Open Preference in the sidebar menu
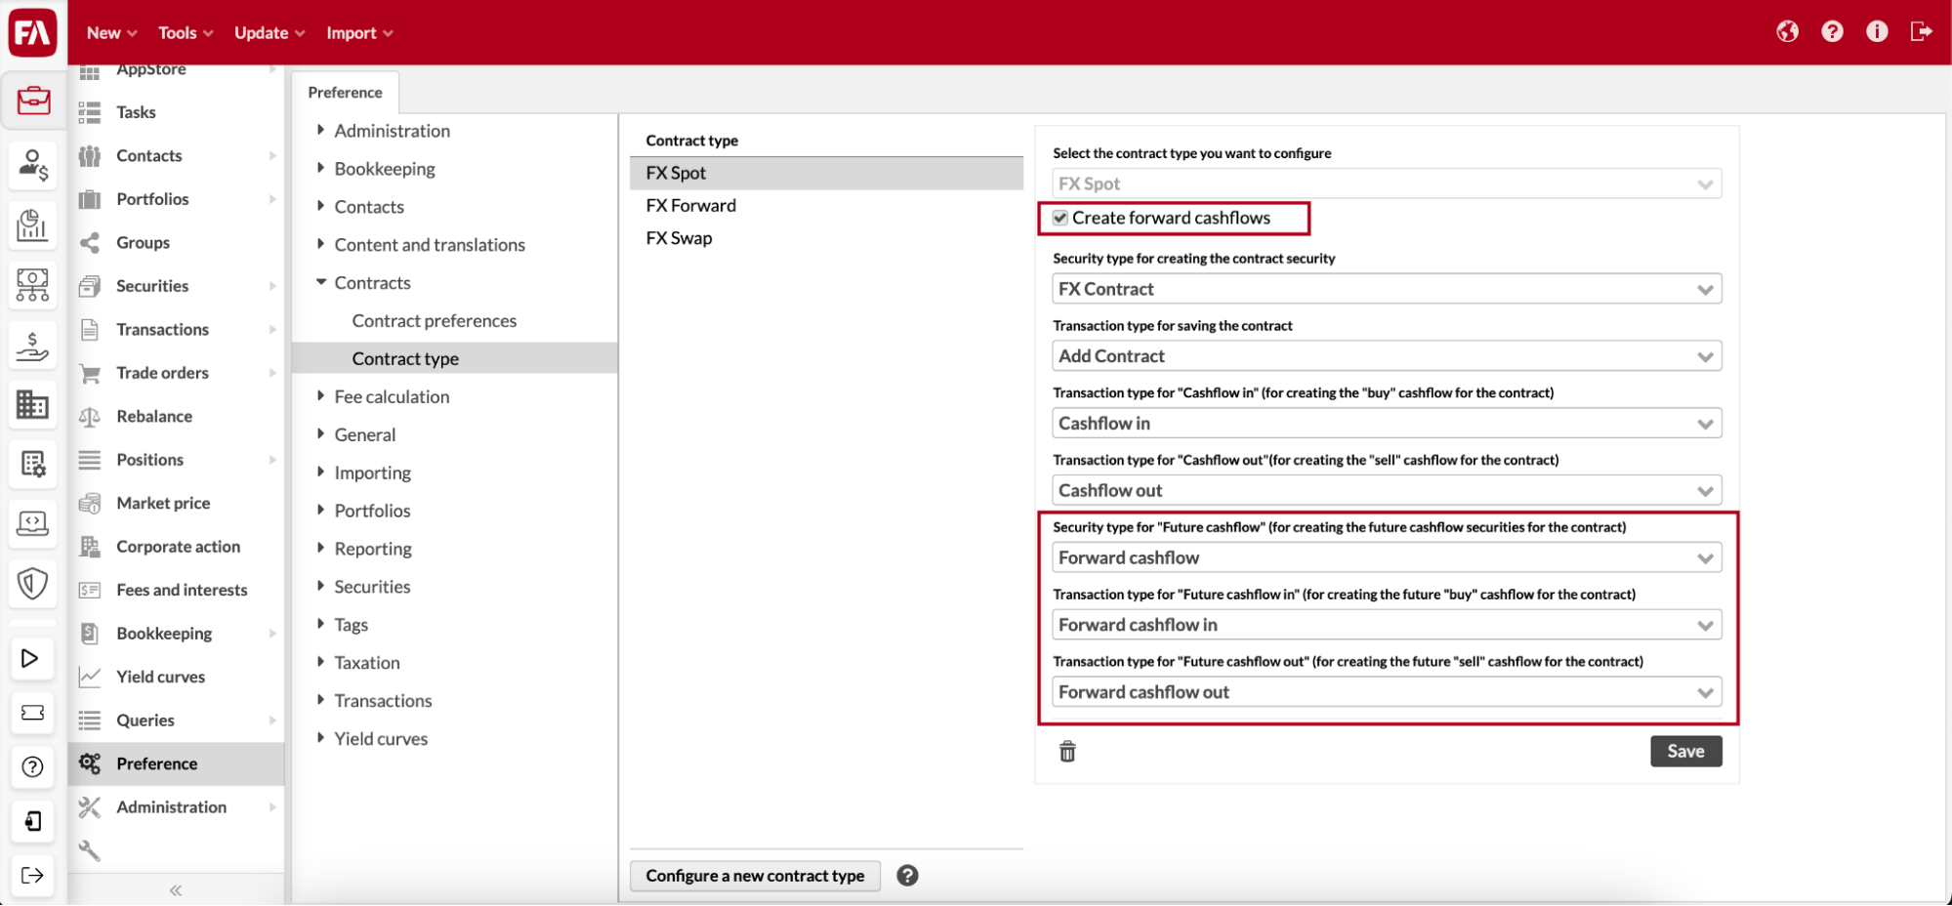Screen dimensions: 1952x906 [176, 763]
